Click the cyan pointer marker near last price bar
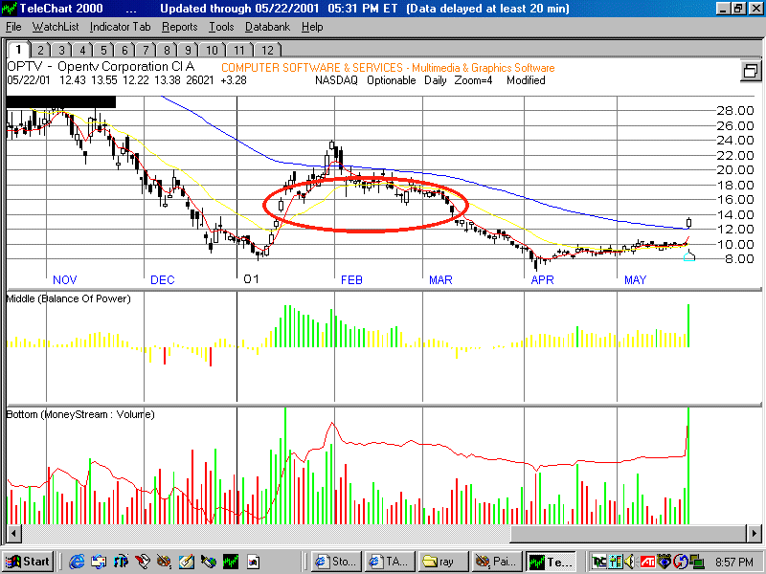 click(x=688, y=255)
